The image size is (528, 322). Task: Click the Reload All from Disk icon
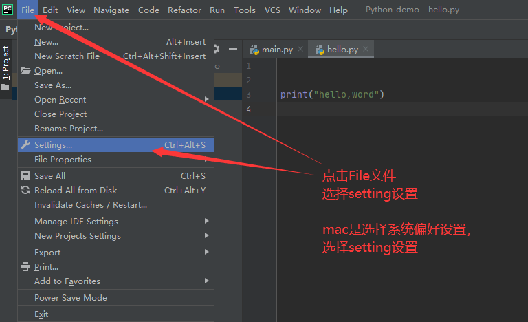pos(25,190)
